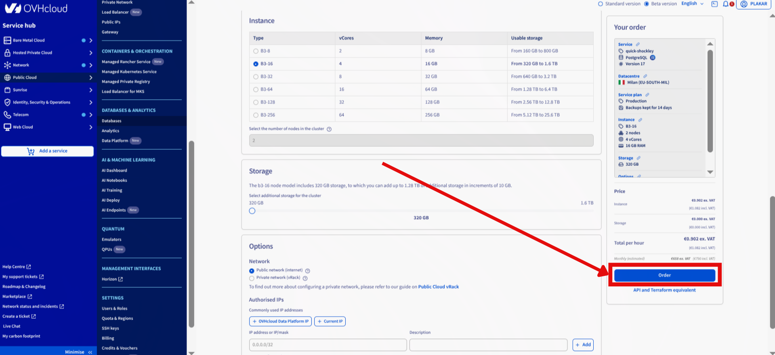Select the B3-32 instance type

pos(256,77)
